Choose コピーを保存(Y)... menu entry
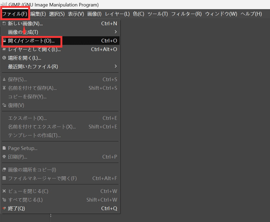 [60, 96]
